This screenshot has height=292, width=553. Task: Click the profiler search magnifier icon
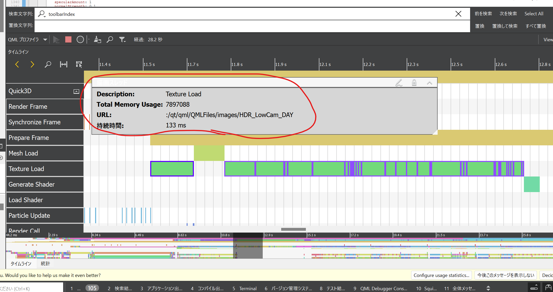coord(110,39)
